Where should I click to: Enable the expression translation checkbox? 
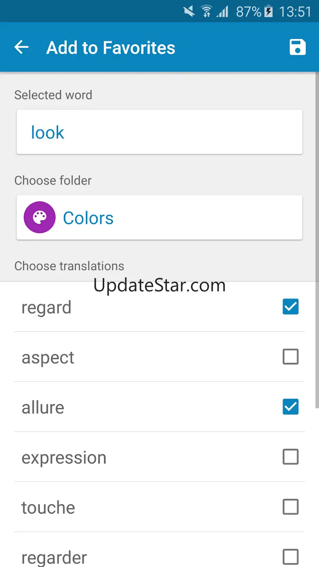click(290, 457)
